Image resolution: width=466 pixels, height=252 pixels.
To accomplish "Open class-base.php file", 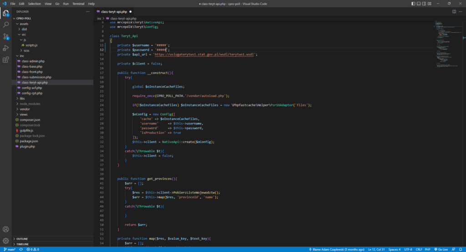I will point(53,66).
